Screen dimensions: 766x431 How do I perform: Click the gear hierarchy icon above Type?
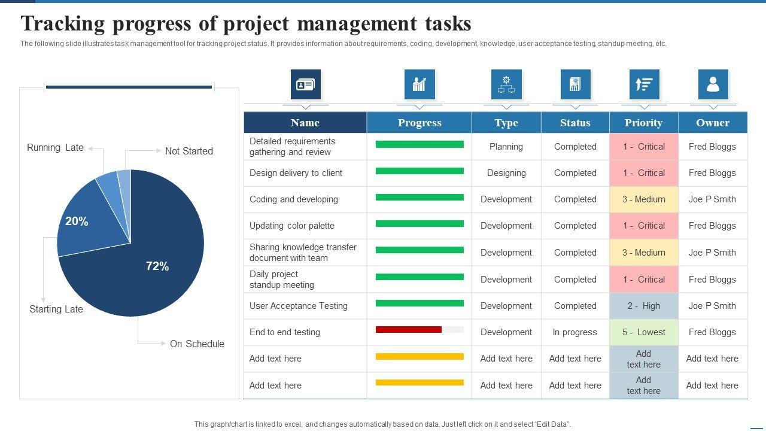point(506,84)
